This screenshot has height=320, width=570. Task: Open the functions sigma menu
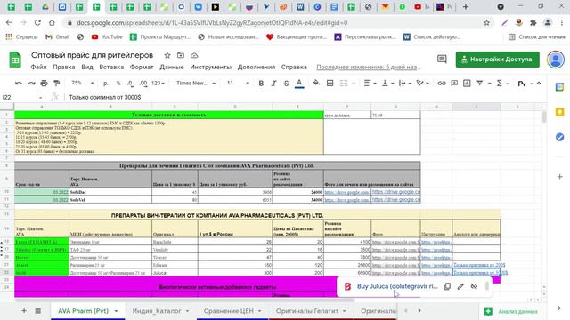tap(500, 84)
